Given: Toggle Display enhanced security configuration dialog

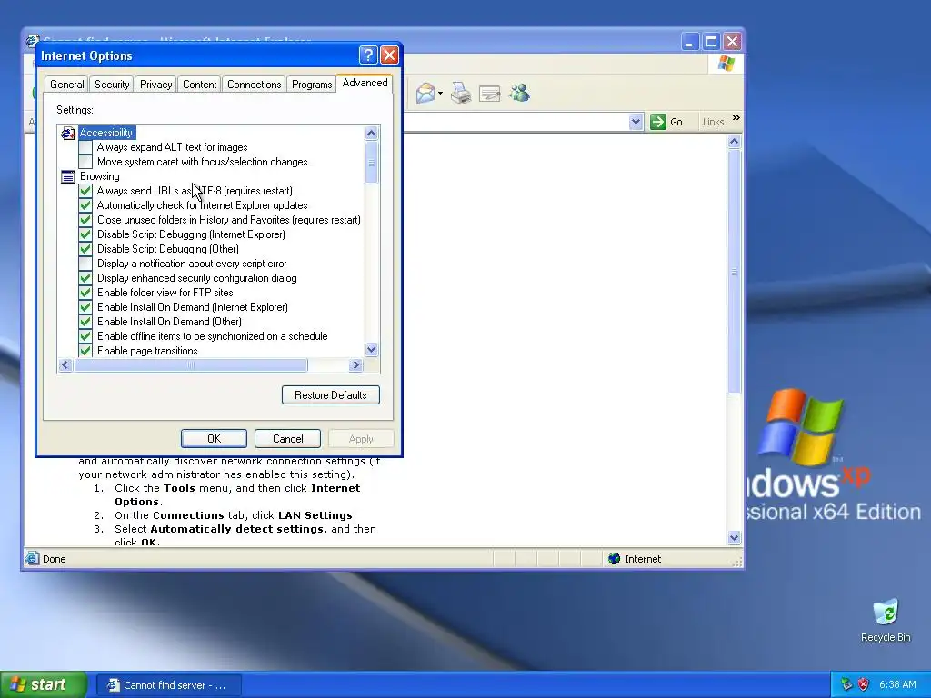Looking at the screenshot, I should pyautogui.click(x=85, y=278).
